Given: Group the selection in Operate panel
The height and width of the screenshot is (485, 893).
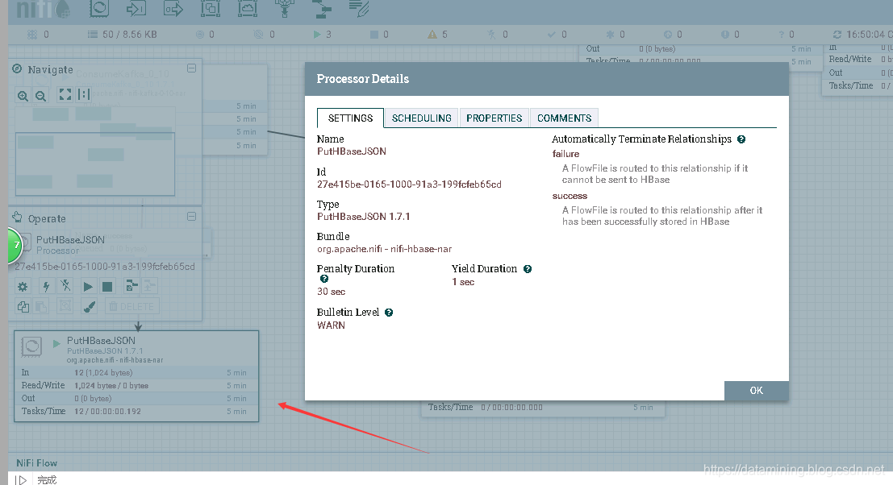Looking at the screenshot, I should [65, 306].
